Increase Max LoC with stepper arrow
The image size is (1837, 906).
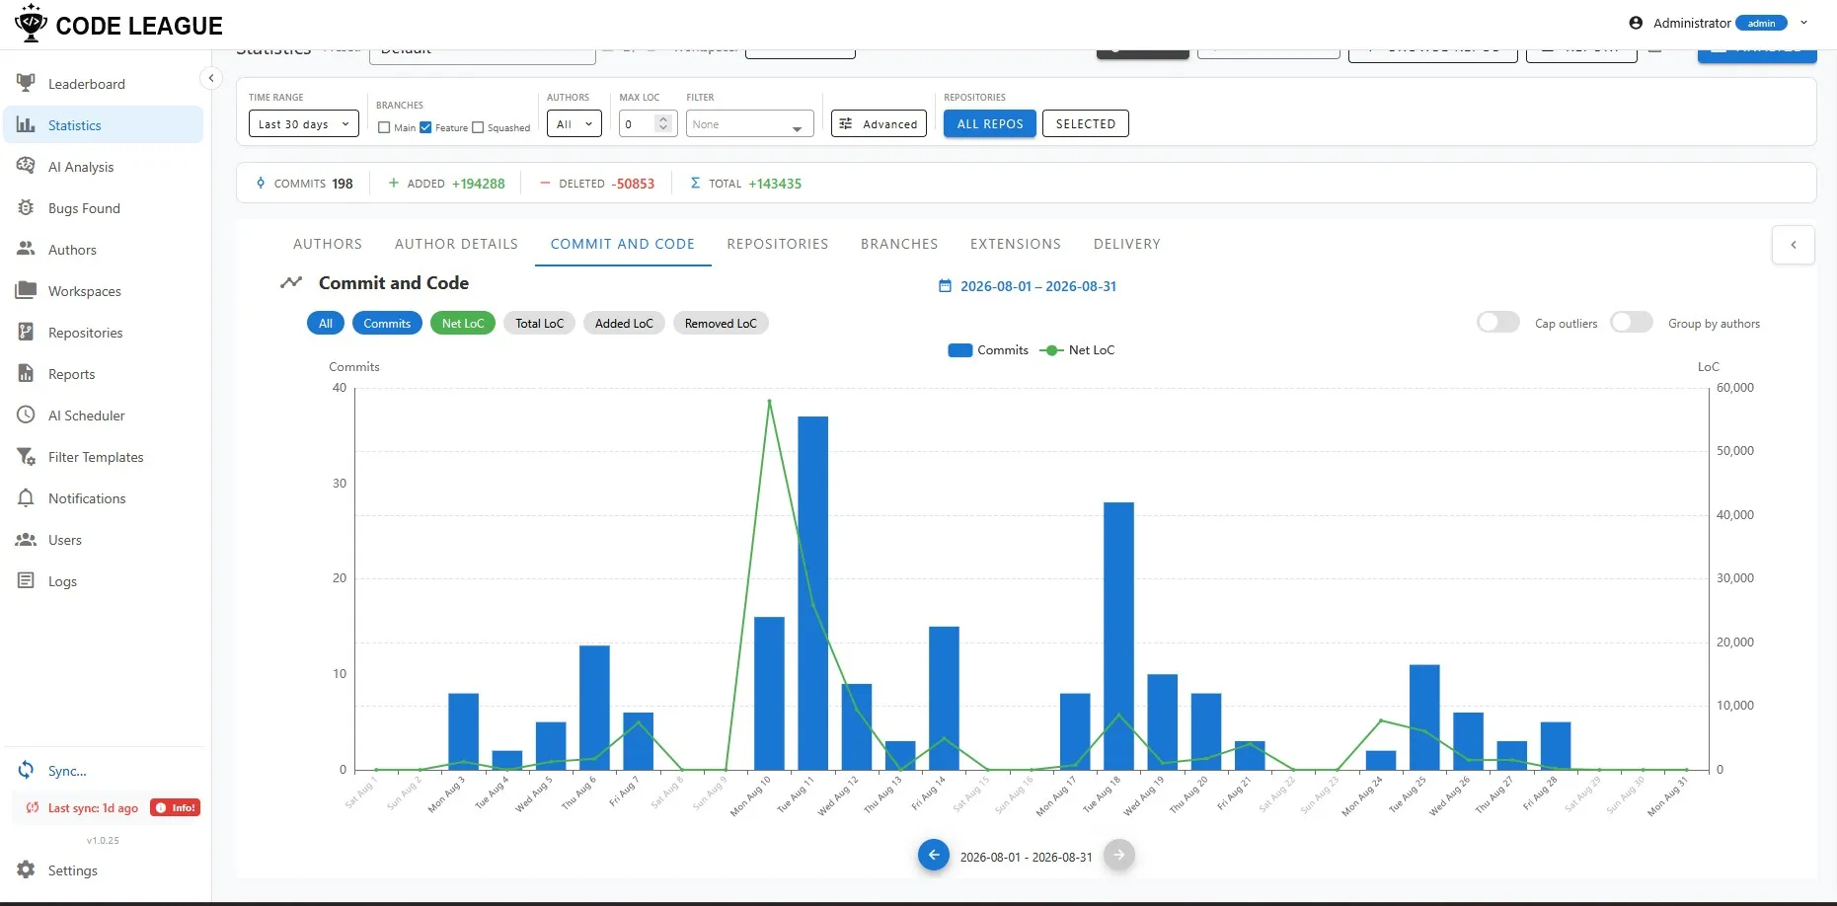pos(663,119)
